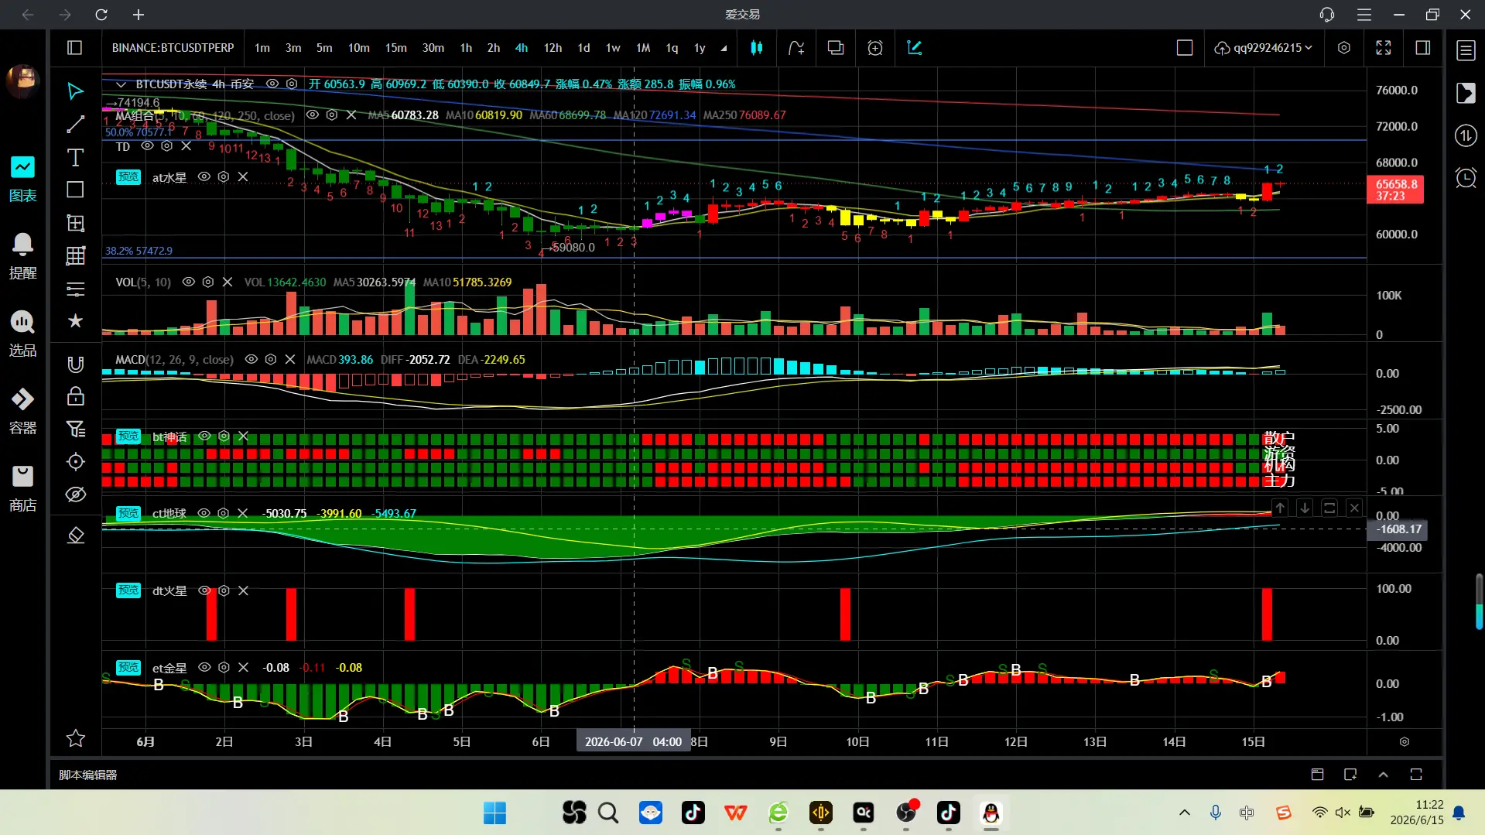Activate the drawing pencil icon in toolbar

point(914,48)
